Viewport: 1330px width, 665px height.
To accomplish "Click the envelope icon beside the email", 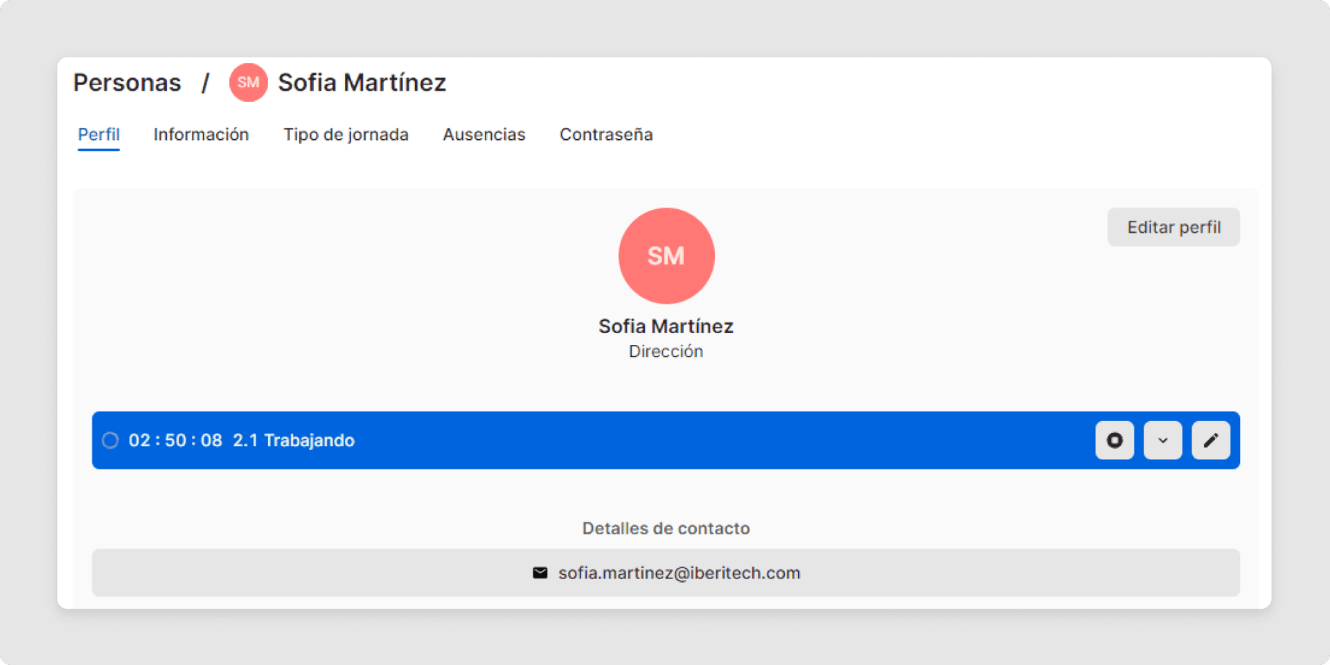I will tap(540, 573).
